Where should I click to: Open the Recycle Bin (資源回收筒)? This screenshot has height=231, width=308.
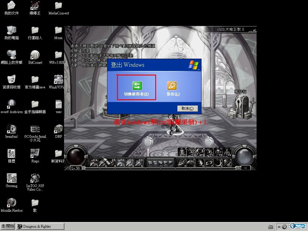(x=11, y=80)
